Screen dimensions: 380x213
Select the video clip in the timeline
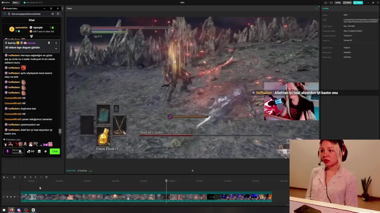[x=146, y=197]
